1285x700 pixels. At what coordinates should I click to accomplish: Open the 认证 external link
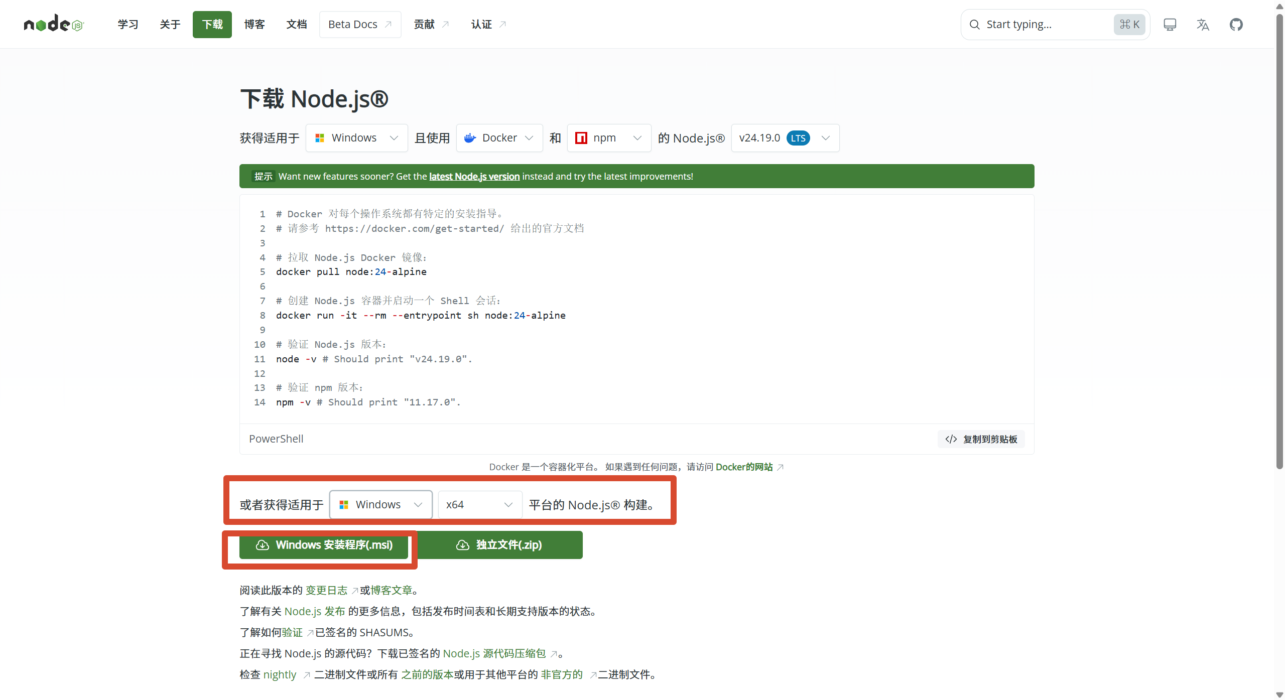(488, 25)
